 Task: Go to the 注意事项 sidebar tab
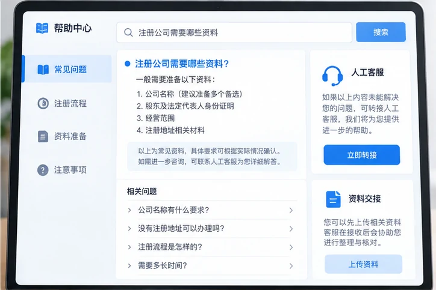tap(67, 170)
